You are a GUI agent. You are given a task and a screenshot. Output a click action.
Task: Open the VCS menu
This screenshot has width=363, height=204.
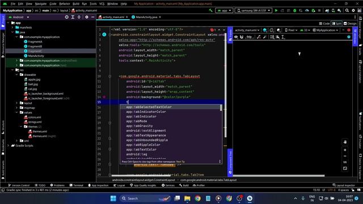click(102, 4)
